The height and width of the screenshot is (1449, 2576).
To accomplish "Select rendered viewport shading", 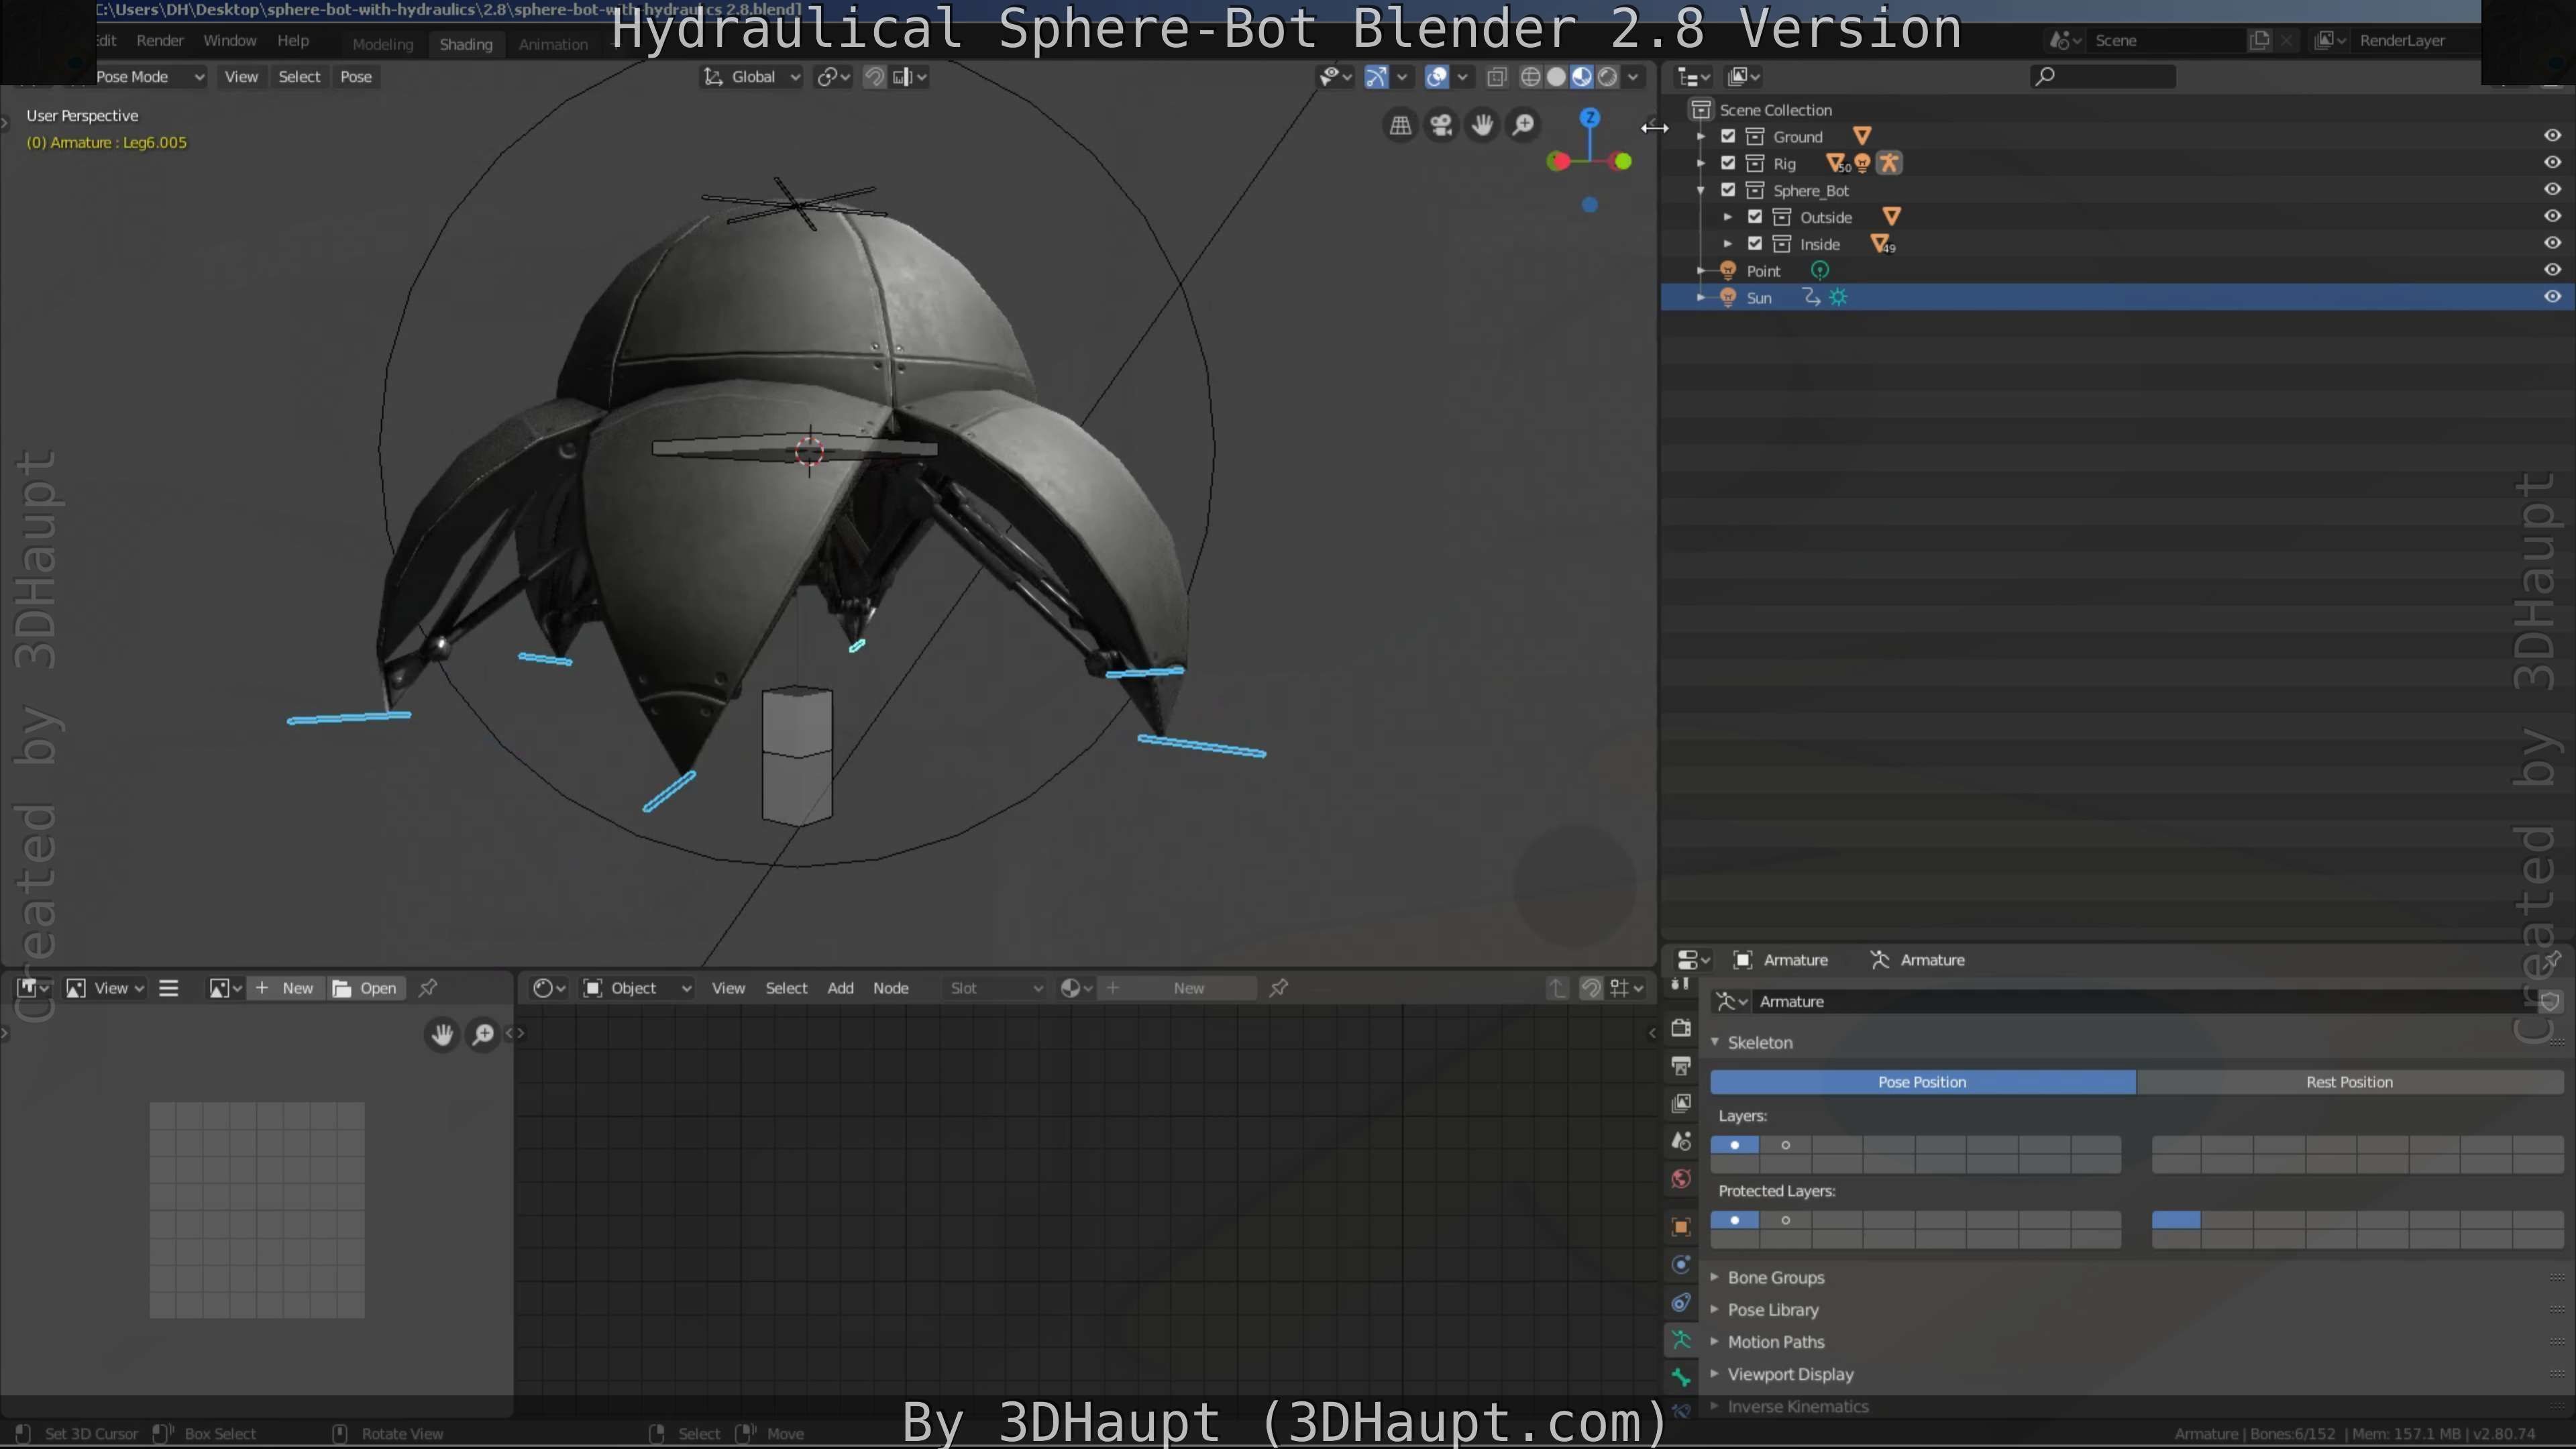I will pos(1607,77).
